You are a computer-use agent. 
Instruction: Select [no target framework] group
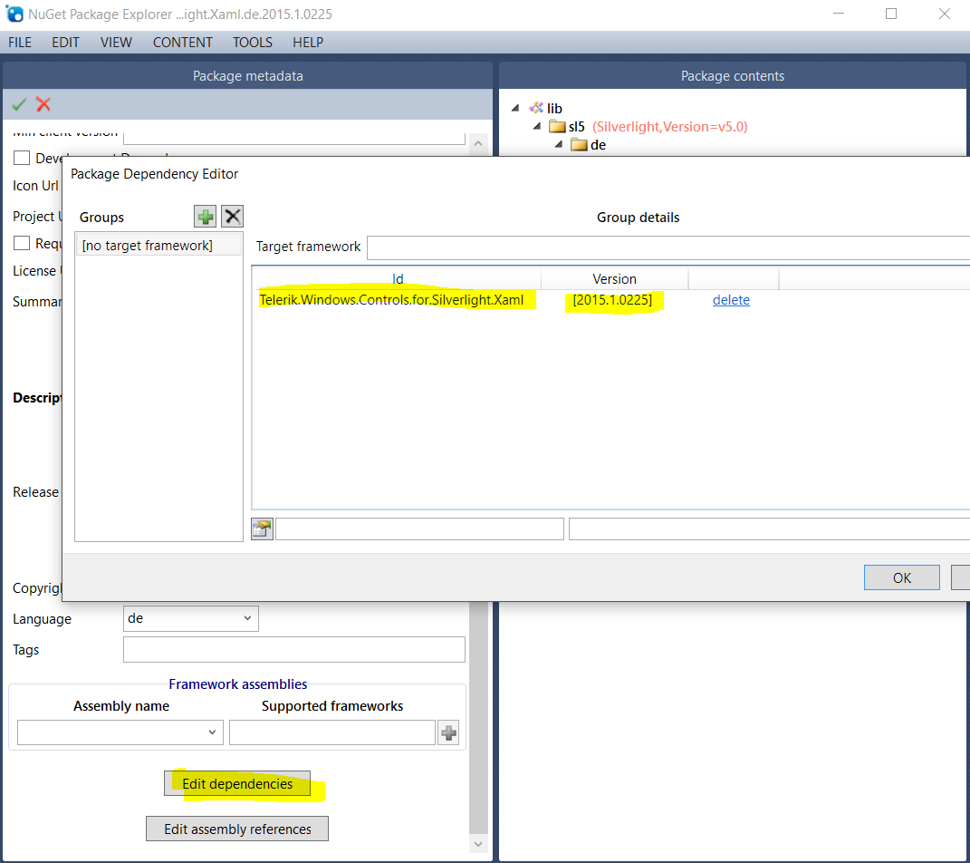[x=158, y=245]
